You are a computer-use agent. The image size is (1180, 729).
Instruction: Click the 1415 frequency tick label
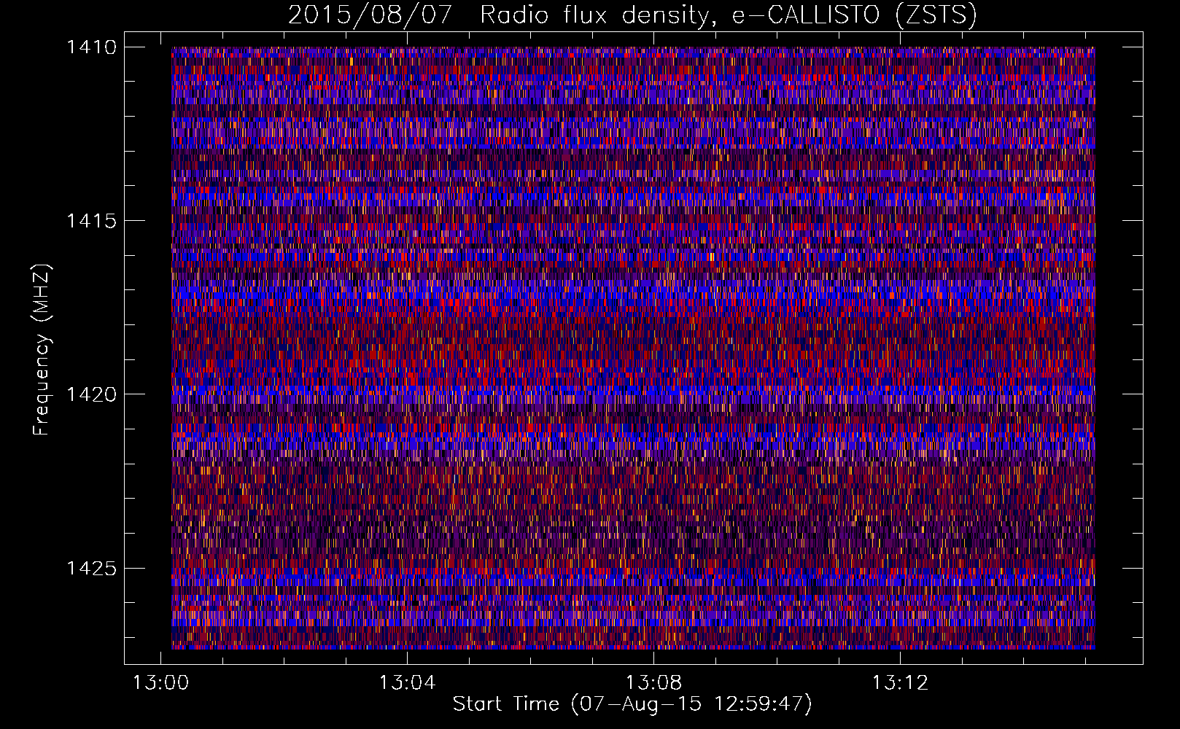click(x=91, y=221)
